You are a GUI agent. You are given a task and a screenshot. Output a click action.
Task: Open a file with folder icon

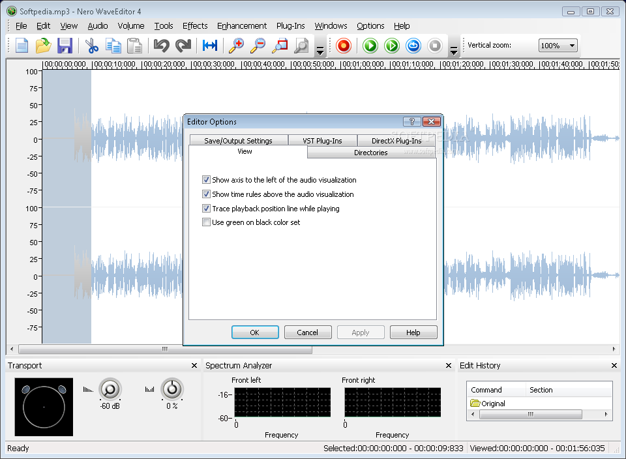coord(43,46)
